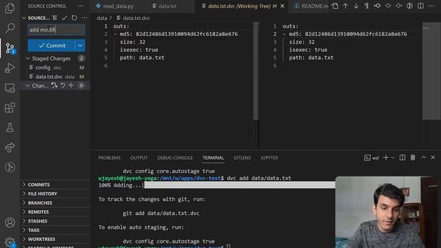Screen dimensions: 441x248
Task: Open terminal launch profile dropdown
Action: (x=393, y=158)
